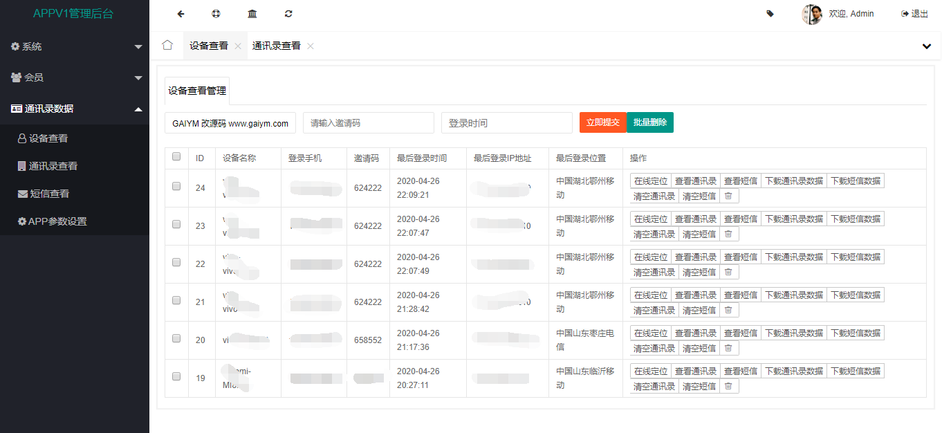
Task: Open the tab options chevron at far right
Action: coord(927,46)
